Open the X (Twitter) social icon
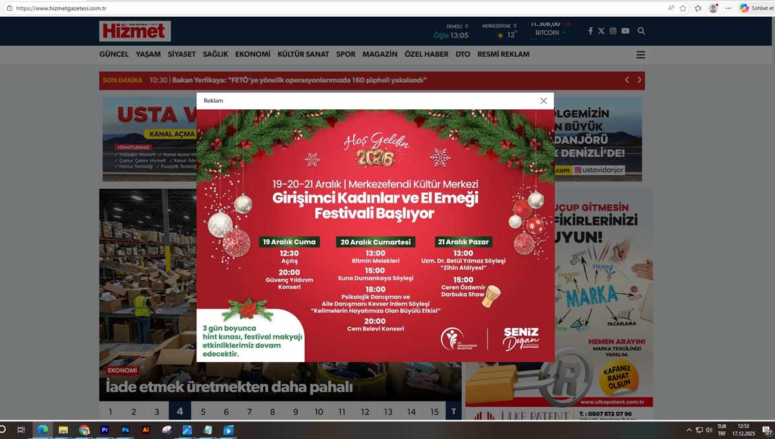The image size is (775, 439). coord(601,31)
